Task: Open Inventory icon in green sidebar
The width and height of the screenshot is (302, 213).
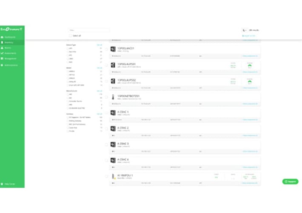Action: pos(2,43)
